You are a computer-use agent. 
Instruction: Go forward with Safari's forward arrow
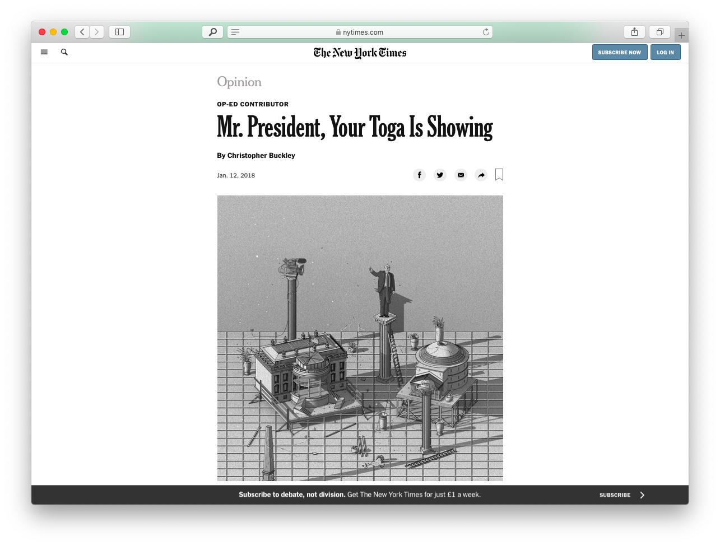(x=97, y=32)
